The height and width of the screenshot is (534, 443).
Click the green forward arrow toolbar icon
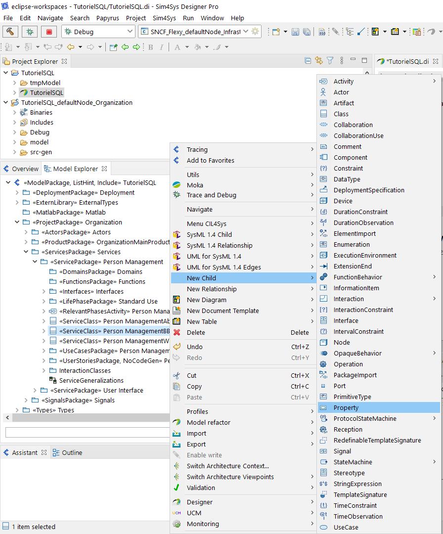click(136, 47)
